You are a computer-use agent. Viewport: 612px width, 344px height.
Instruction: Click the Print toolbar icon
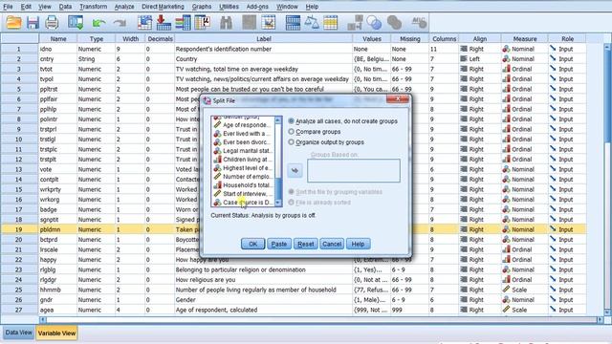[x=52, y=23]
